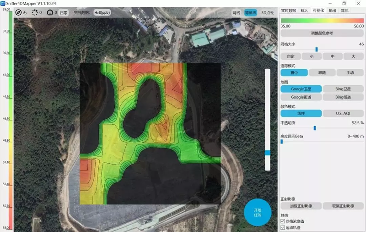Click the gauge meter icon
The image size is (366, 232).
coord(50,12)
